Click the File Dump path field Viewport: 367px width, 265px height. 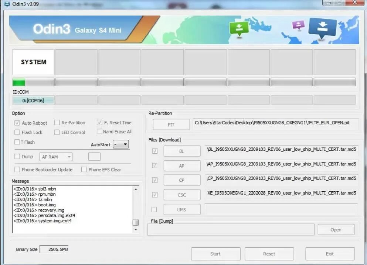[x=231, y=230]
